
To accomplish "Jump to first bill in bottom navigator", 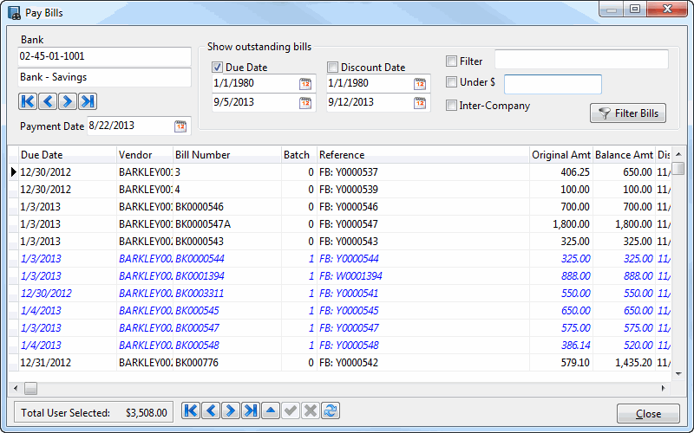I will [x=191, y=412].
